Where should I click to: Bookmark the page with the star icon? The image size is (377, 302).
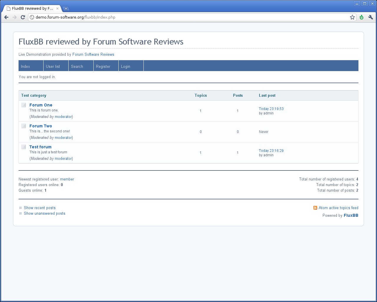(x=352, y=17)
